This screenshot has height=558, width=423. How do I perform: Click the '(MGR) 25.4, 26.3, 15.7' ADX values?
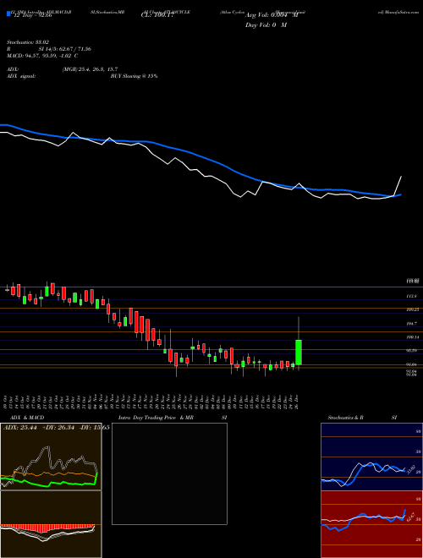(90, 69)
